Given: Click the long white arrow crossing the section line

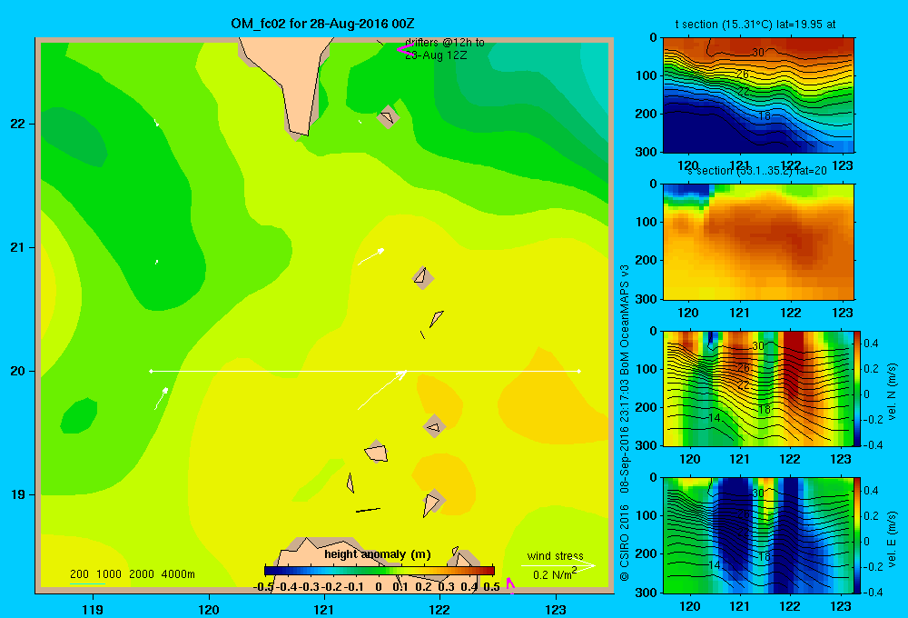Looking at the screenshot, I should (x=381, y=390).
